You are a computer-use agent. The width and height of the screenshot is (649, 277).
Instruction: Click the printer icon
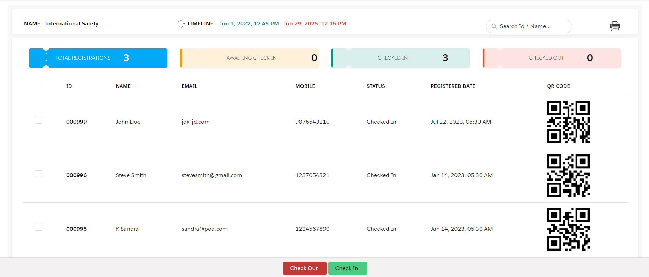[x=615, y=26]
